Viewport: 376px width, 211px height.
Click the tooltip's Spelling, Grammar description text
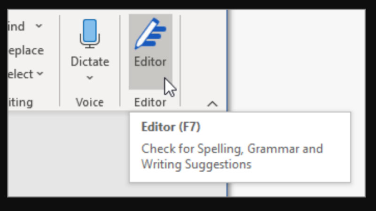(x=232, y=149)
